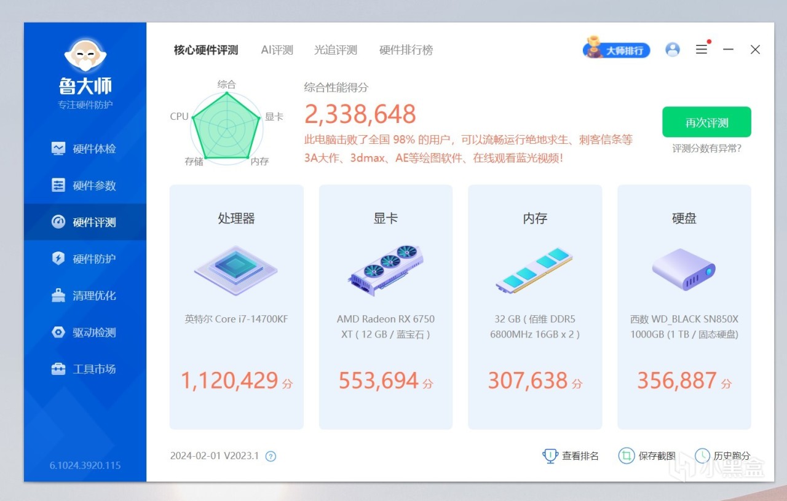Click the 存储 label on radar chart
787x501 pixels.
pos(194,162)
